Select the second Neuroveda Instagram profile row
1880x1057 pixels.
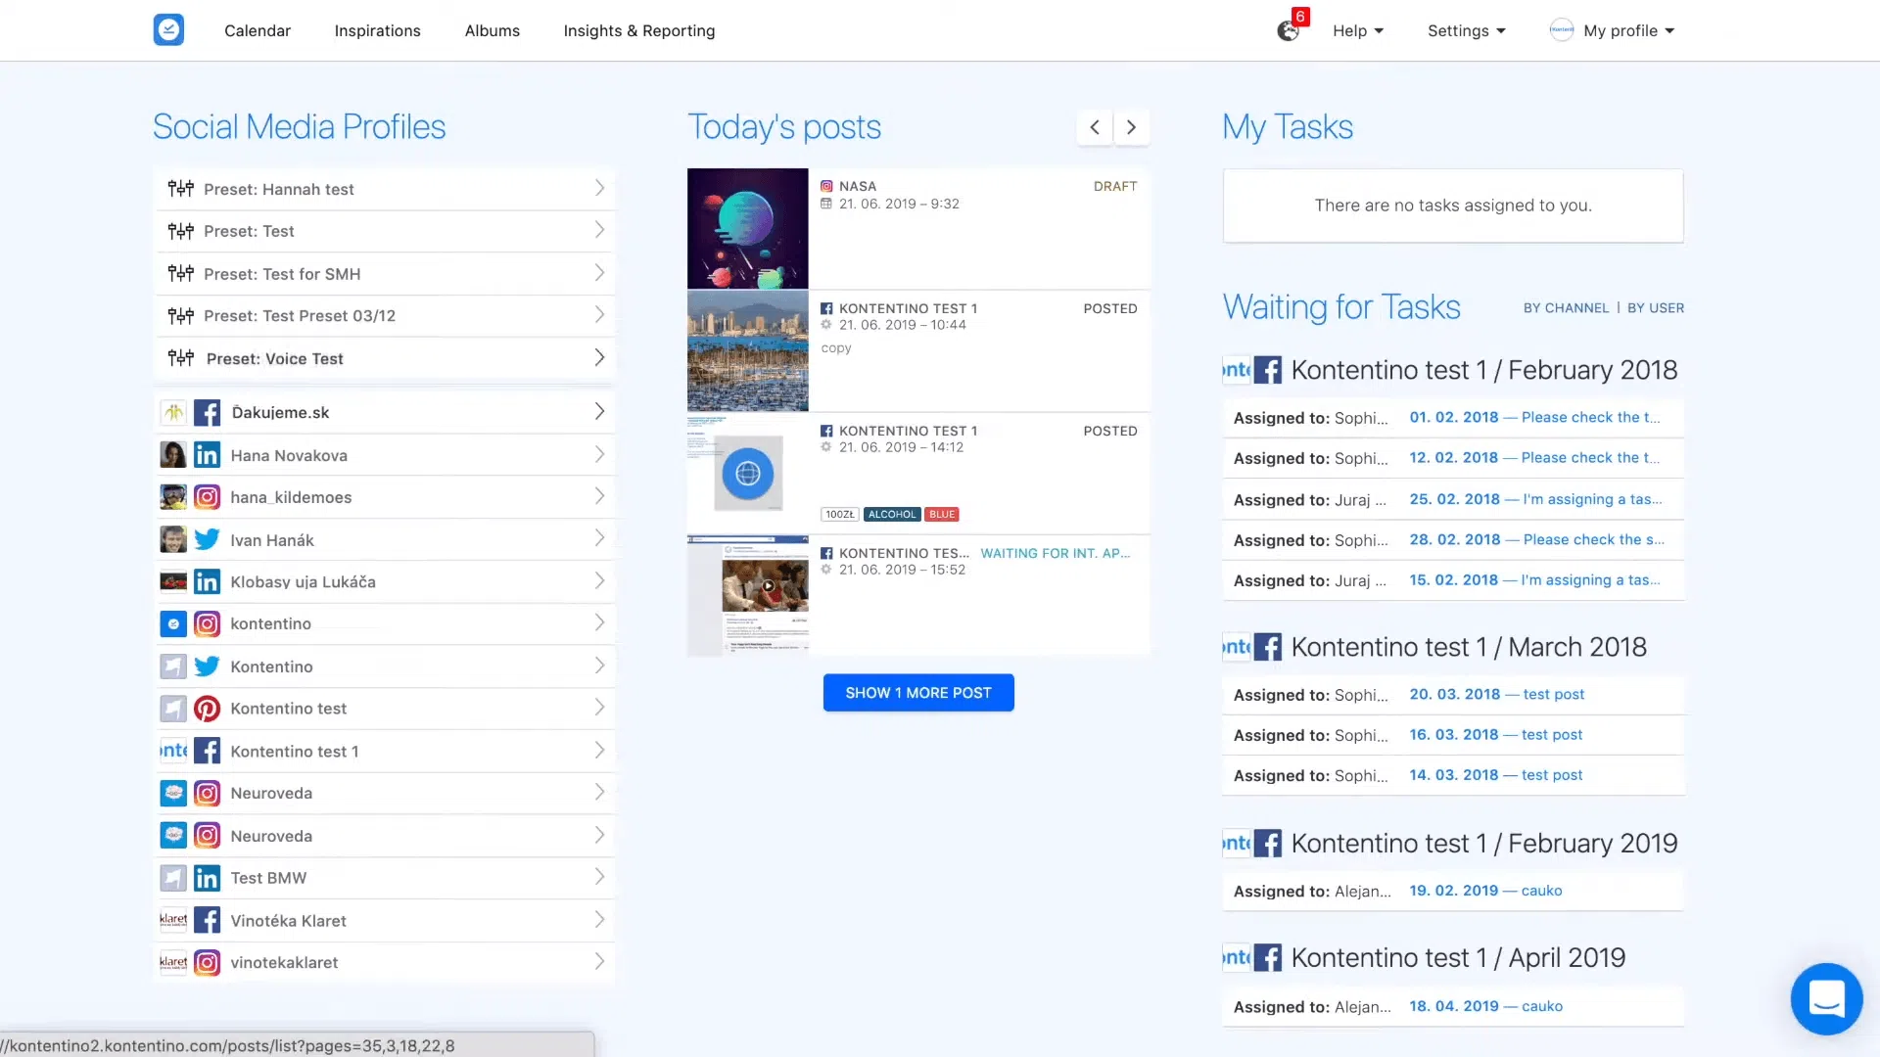[385, 836]
